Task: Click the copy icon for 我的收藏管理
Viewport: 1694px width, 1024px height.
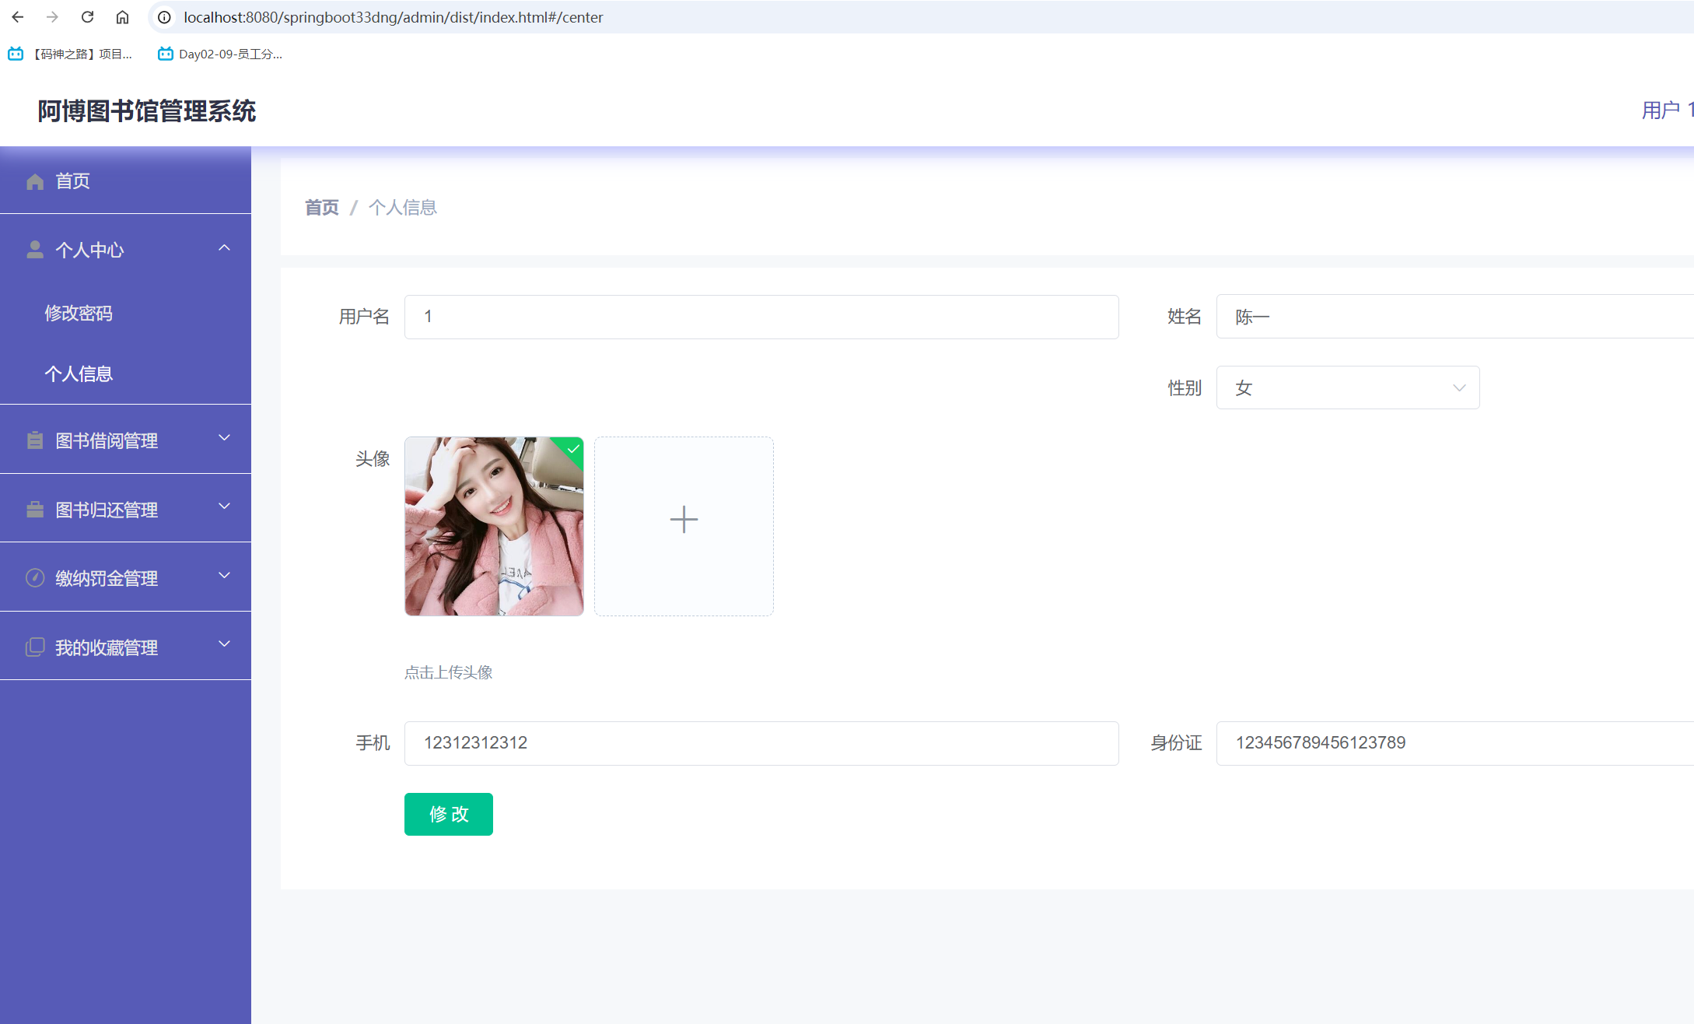Action: coord(34,646)
